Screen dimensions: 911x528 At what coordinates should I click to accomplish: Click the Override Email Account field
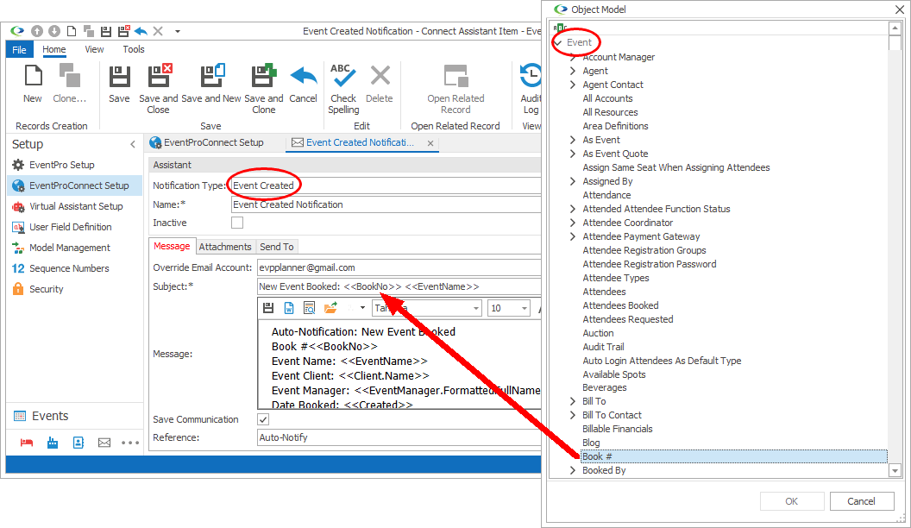click(x=399, y=267)
